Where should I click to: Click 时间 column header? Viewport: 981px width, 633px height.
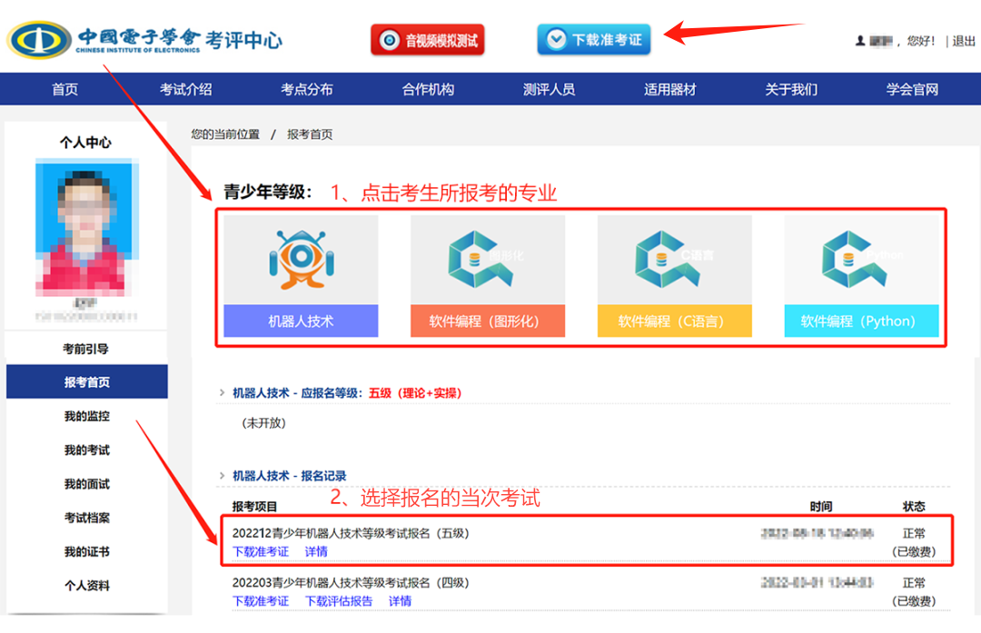[821, 507]
